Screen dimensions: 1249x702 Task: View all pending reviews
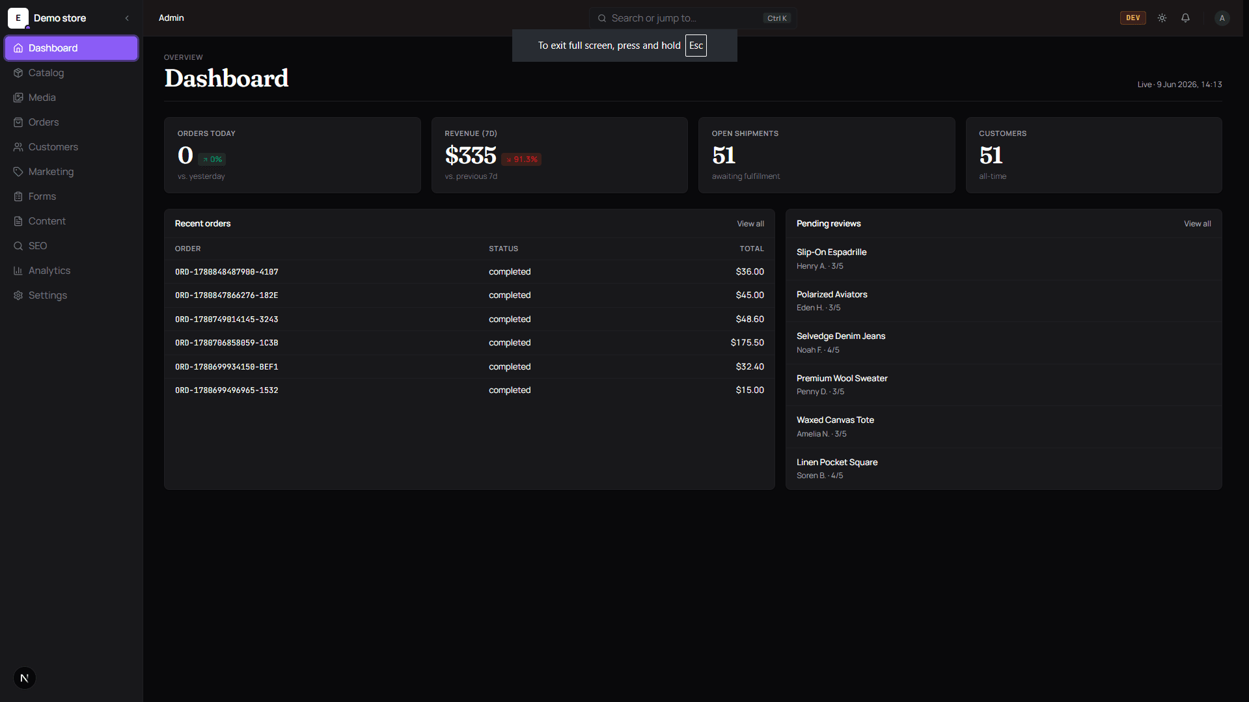(1197, 224)
